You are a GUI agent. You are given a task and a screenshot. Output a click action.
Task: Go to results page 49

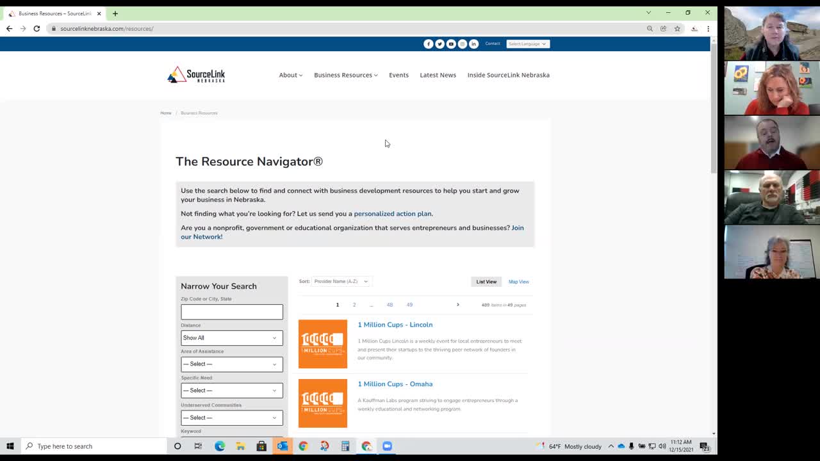[x=409, y=305]
